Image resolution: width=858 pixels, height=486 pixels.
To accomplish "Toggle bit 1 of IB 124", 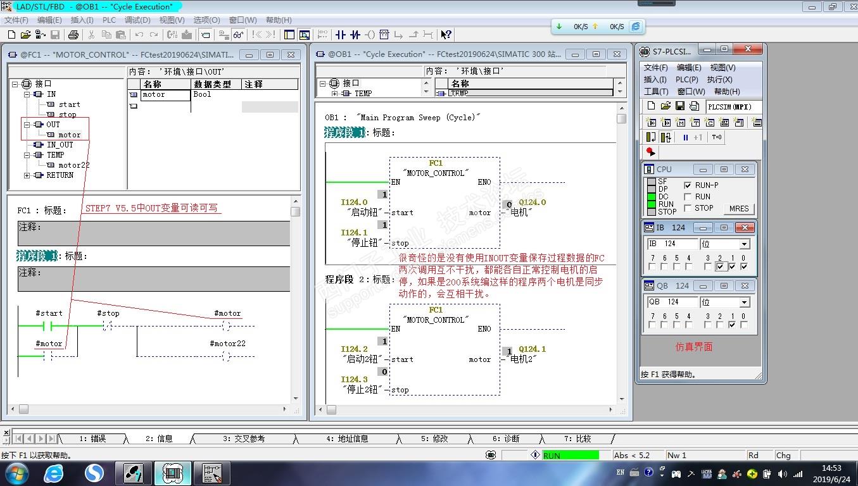I will coord(732,266).
